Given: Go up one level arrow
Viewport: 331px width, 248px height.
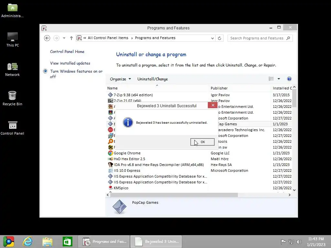Looking at the screenshot, I should coord(71,38).
